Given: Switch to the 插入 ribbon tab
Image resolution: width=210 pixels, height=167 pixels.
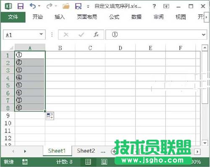Looking at the screenshot, I should tap(60, 17).
